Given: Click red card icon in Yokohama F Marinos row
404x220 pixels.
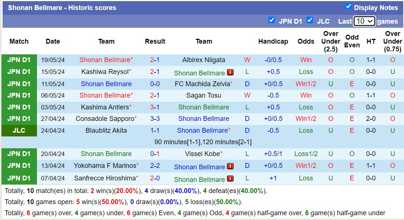Looking at the screenshot, I should [x=230, y=166].
